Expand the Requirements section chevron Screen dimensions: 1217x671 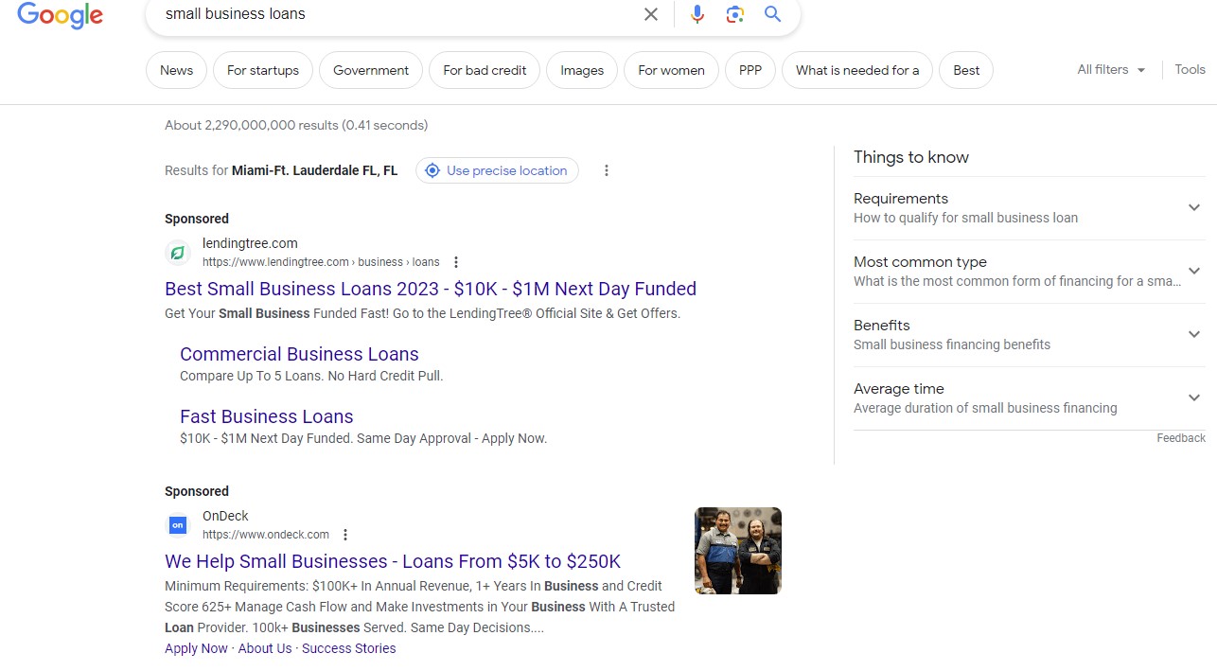(1194, 207)
